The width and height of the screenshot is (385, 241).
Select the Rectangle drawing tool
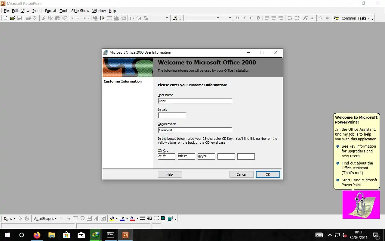click(75, 218)
